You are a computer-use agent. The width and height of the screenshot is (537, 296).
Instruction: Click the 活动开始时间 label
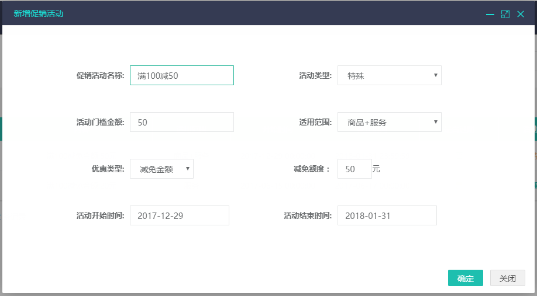(x=101, y=215)
